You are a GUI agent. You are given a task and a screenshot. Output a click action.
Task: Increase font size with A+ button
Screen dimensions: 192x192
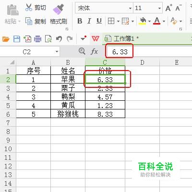pos(169,8)
